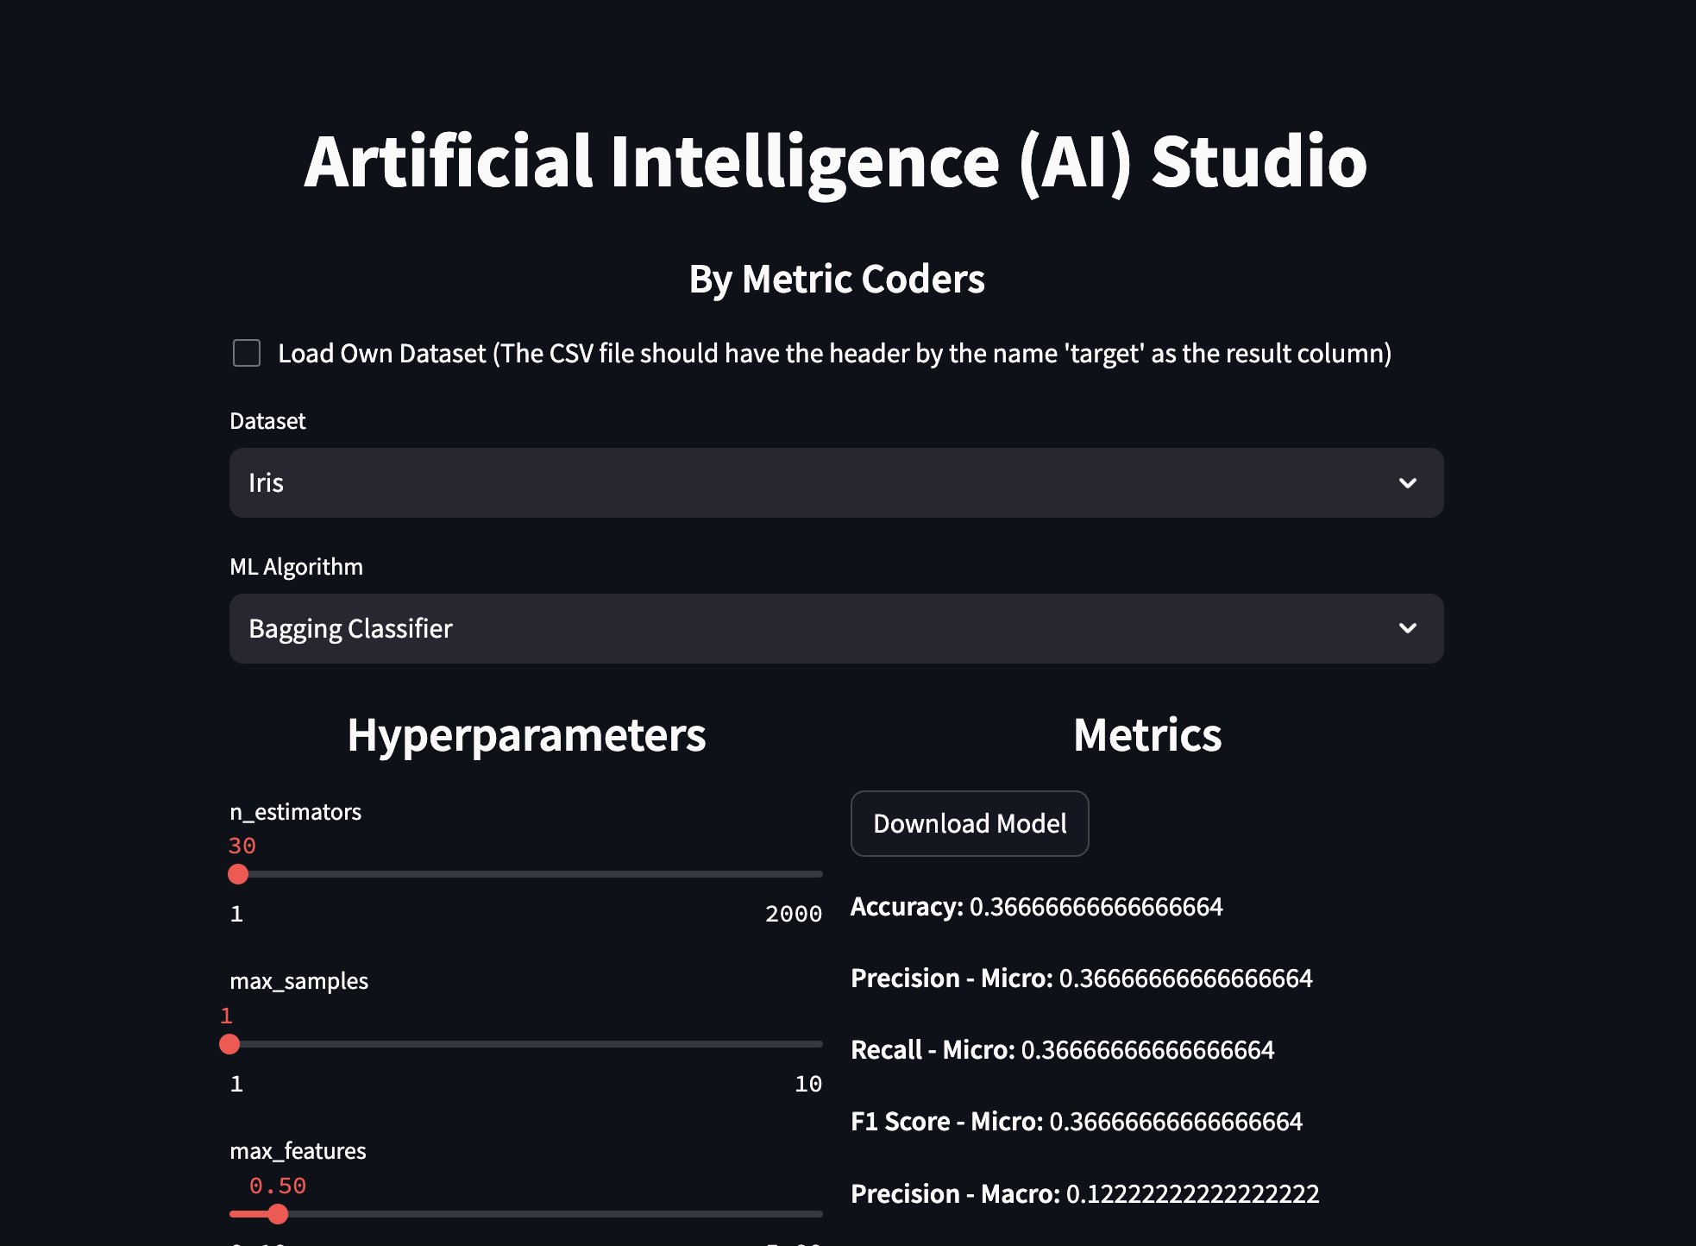Click the middle of max_samples slider track
1696x1246 pixels.
click(526, 1044)
